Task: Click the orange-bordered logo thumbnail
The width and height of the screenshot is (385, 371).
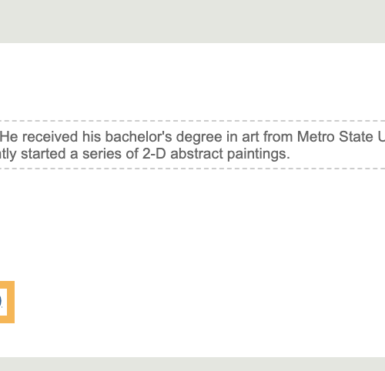Action: tap(7, 302)
